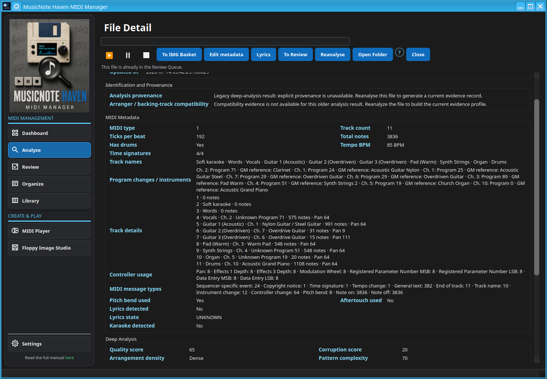Go to the Review section
547x379 pixels.
[49, 167]
